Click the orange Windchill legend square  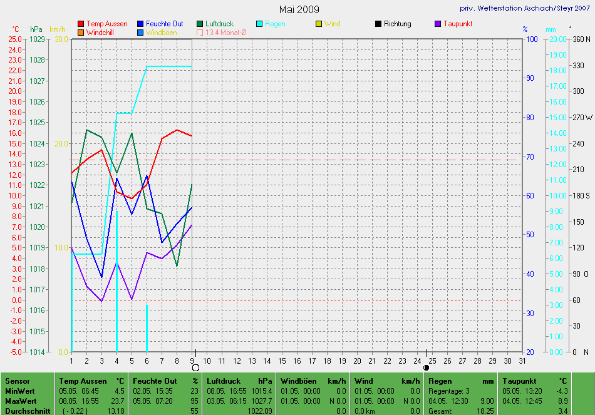pyautogui.click(x=81, y=32)
